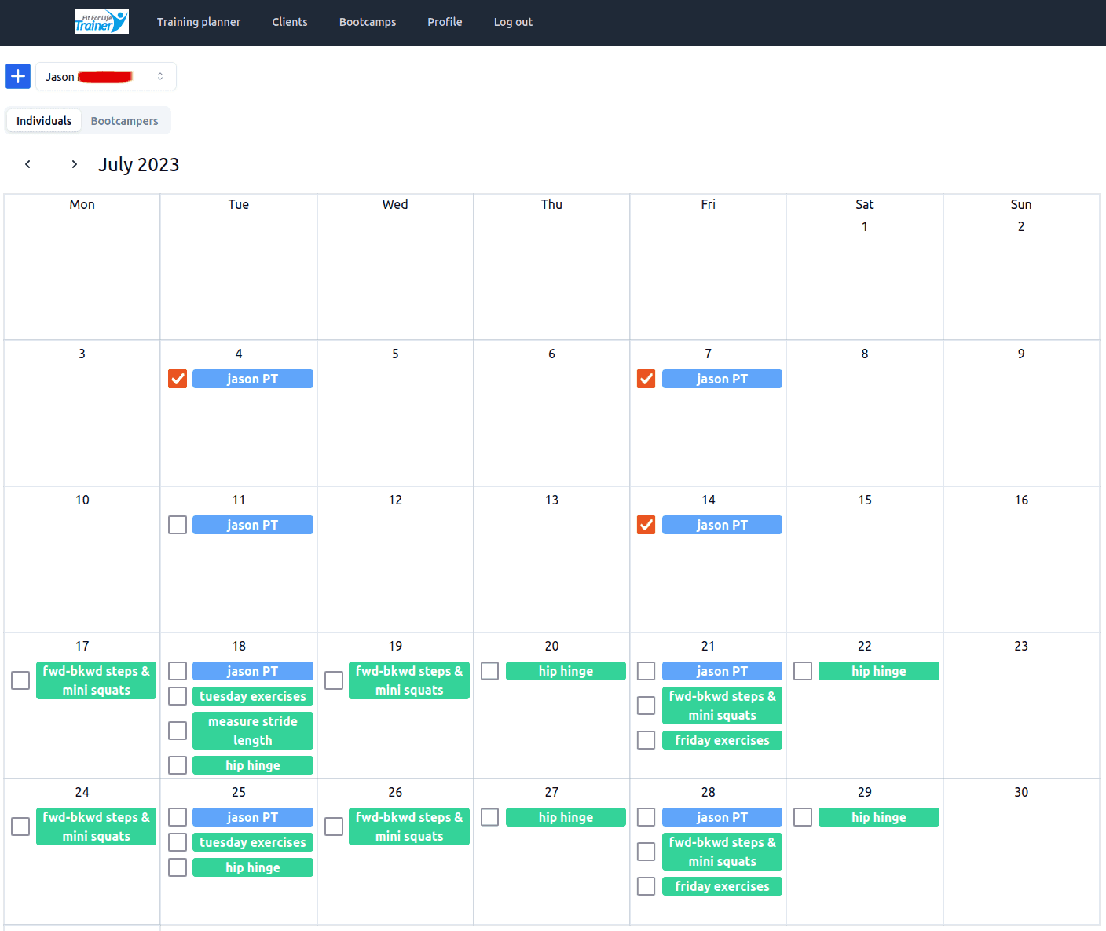Open tuesday exercises event on July 25
Viewport: 1106px width, 931px height.
(x=252, y=842)
